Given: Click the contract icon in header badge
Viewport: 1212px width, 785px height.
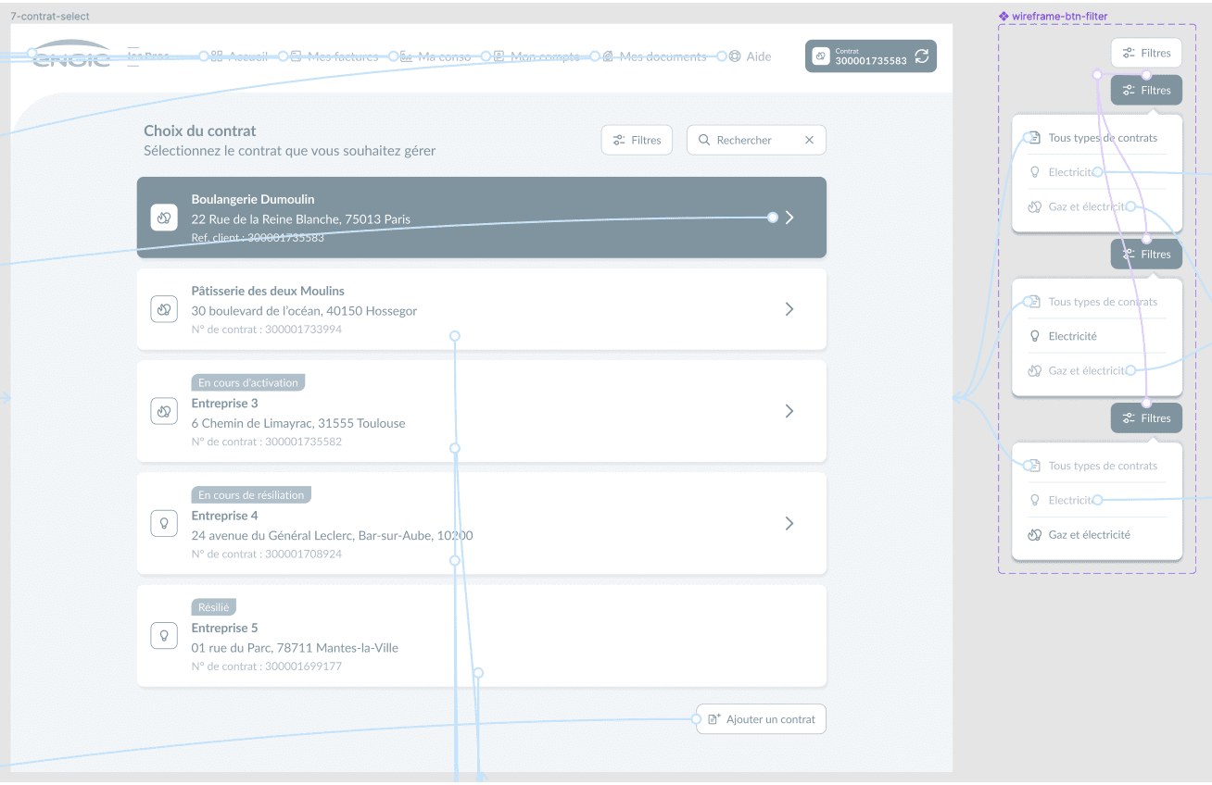Looking at the screenshot, I should (820, 56).
